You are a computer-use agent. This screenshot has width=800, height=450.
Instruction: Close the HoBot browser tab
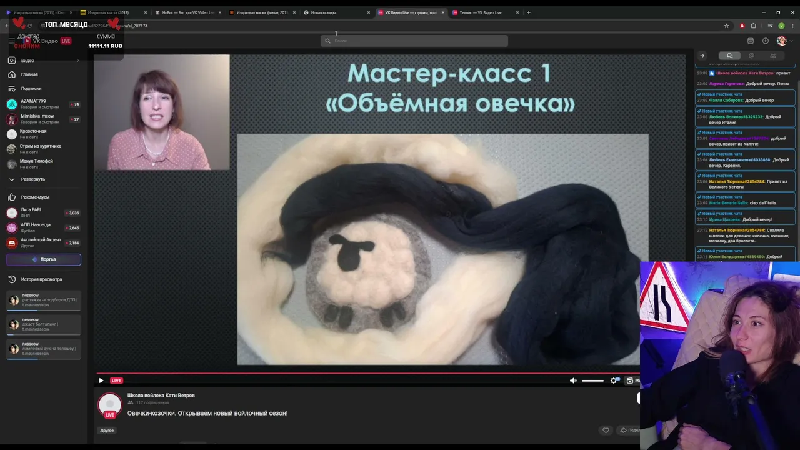coord(220,12)
